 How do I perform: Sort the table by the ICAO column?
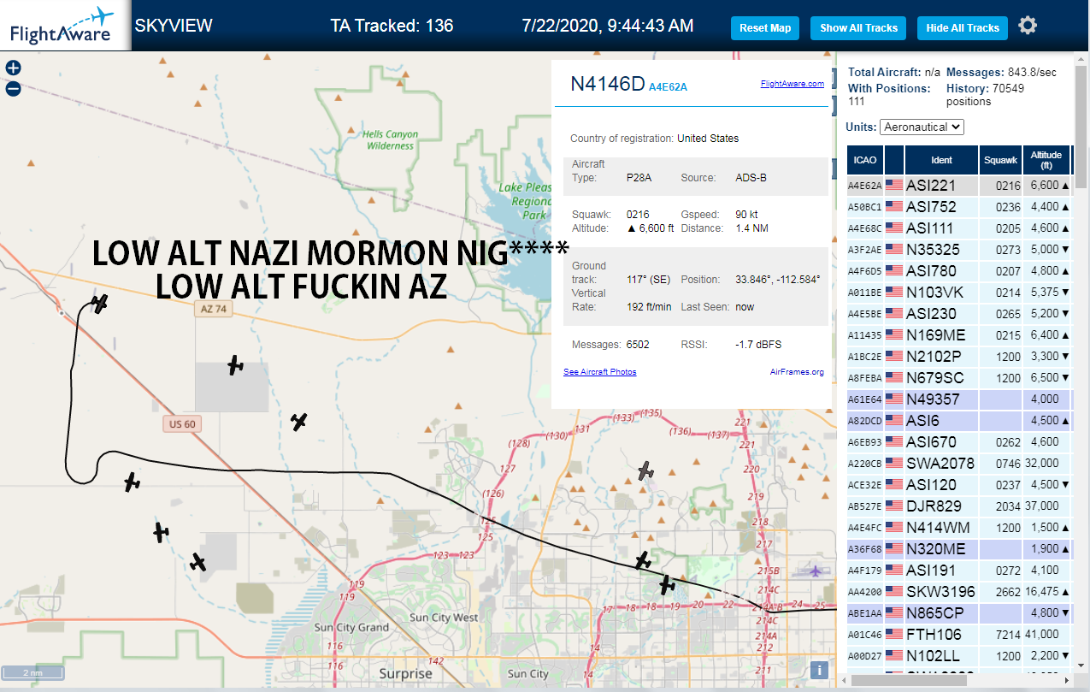(865, 160)
